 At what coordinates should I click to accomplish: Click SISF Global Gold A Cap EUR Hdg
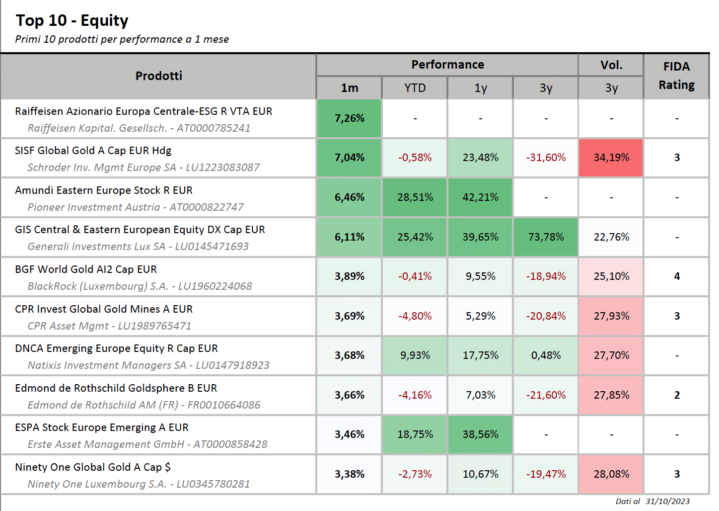(93, 151)
